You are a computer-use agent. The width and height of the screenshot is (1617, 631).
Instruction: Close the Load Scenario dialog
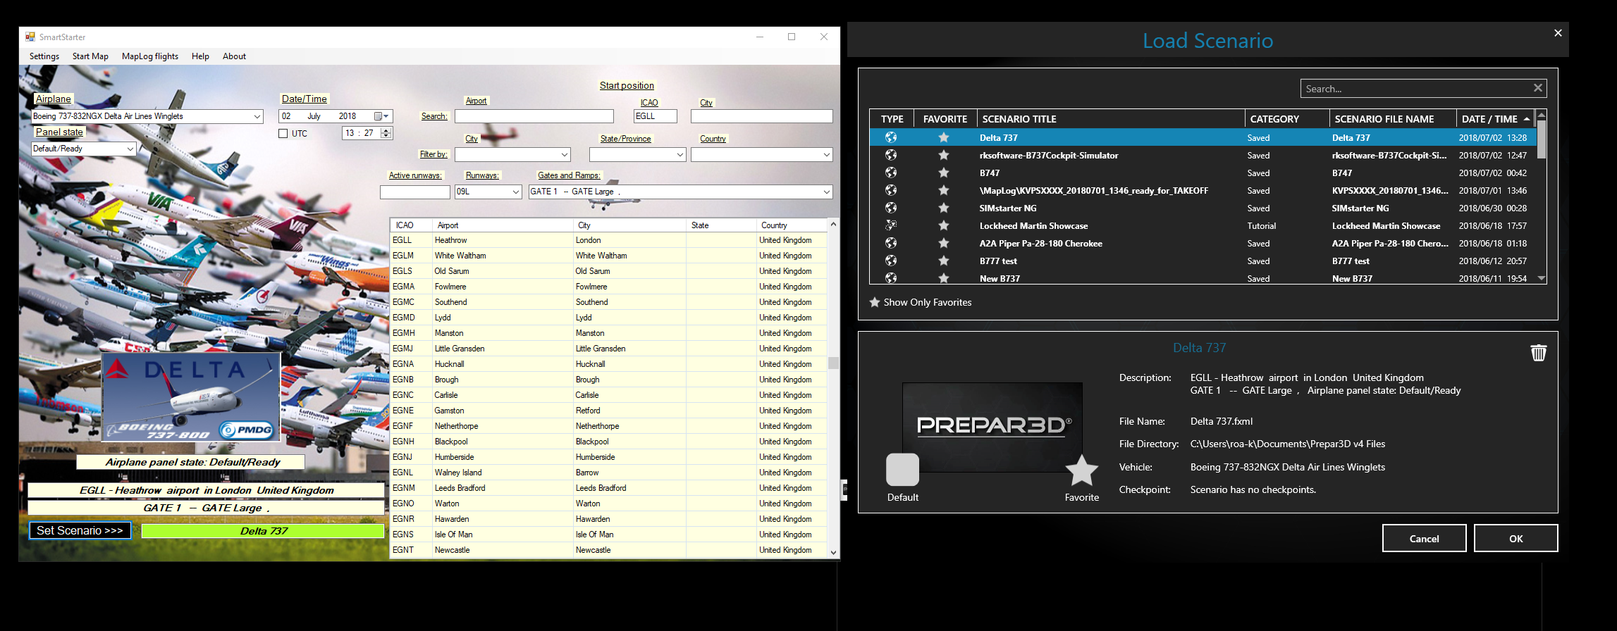click(1558, 33)
